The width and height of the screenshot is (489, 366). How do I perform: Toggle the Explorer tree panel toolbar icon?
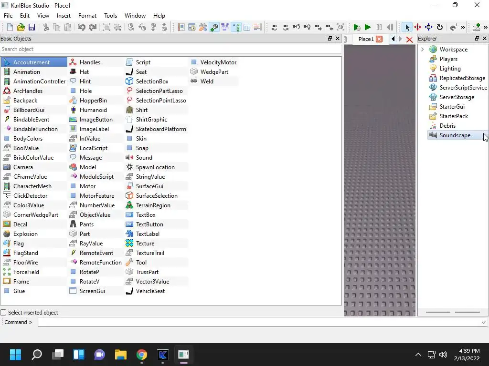click(x=236, y=27)
